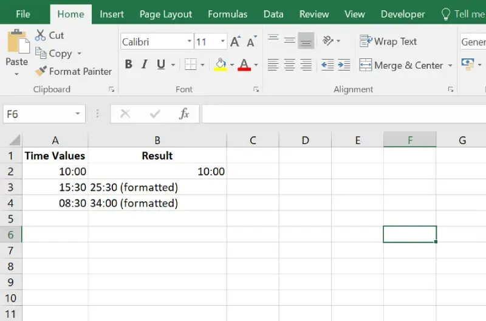Cut the selection with scissors icon
This screenshot has width=486, height=321.
pyautogui.click(x=50, y=35)
